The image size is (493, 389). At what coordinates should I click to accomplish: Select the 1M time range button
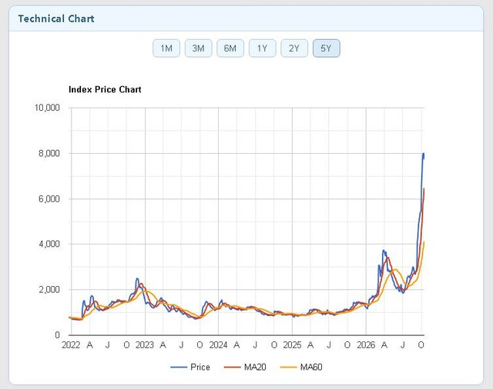click(166, 48)
